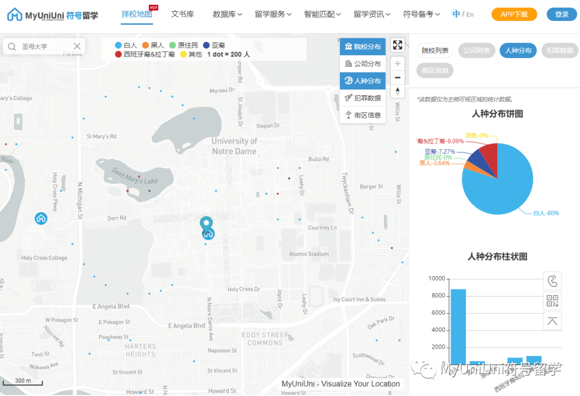Open the 择校地图 nav tab
The width and height of the screenshot is (580, 396).
pos(137,15)
